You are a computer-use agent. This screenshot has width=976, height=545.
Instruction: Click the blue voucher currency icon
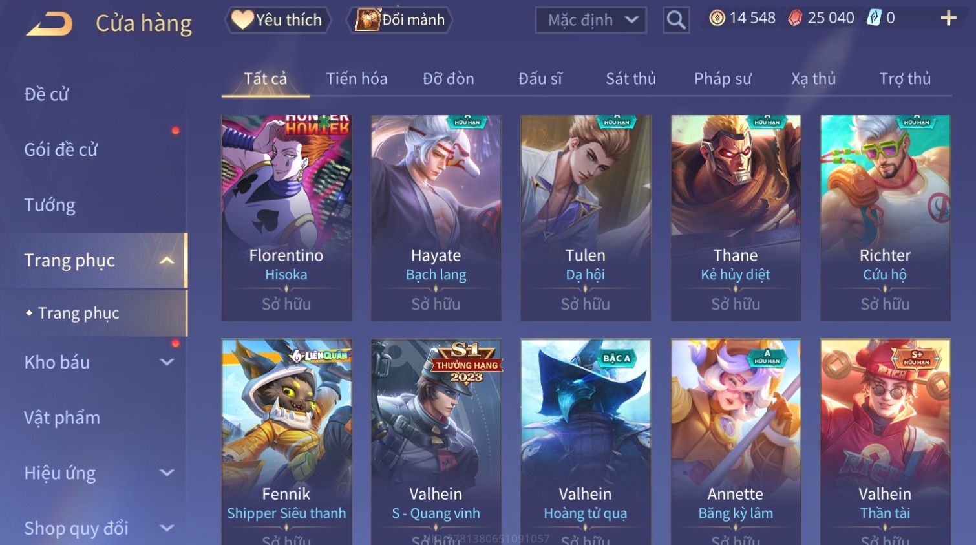click(874, 18)
